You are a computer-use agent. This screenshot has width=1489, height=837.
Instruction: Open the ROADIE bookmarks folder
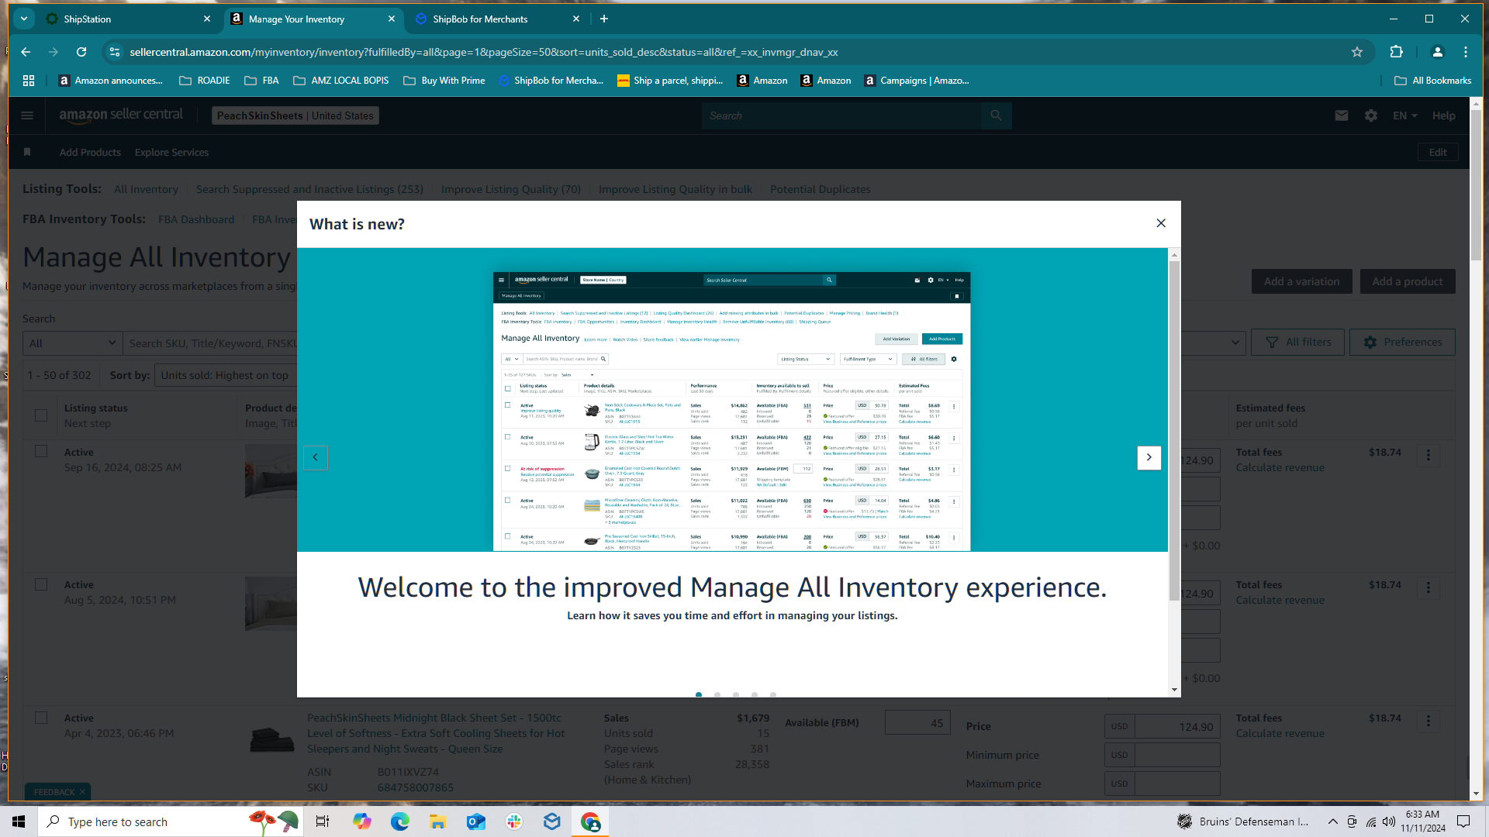205,81
